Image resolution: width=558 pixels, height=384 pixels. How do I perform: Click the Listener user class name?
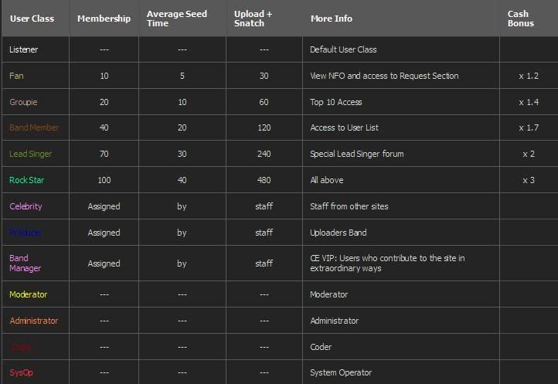coord(23,49)
